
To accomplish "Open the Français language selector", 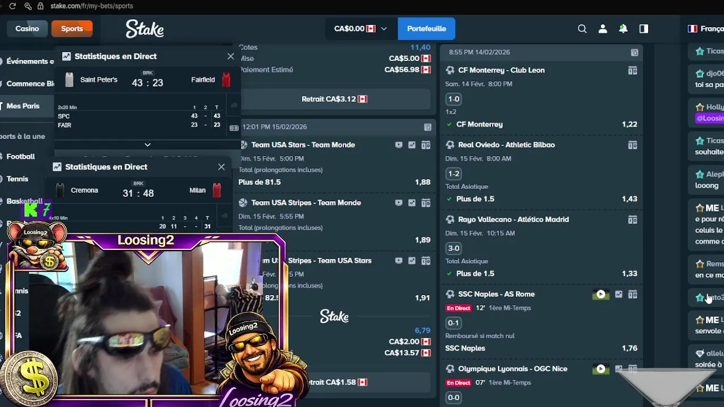I will click(x=705, y=29).
